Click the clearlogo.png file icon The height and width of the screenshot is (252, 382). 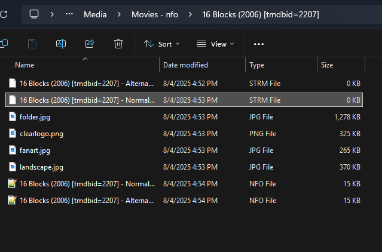tap(12, 134)
